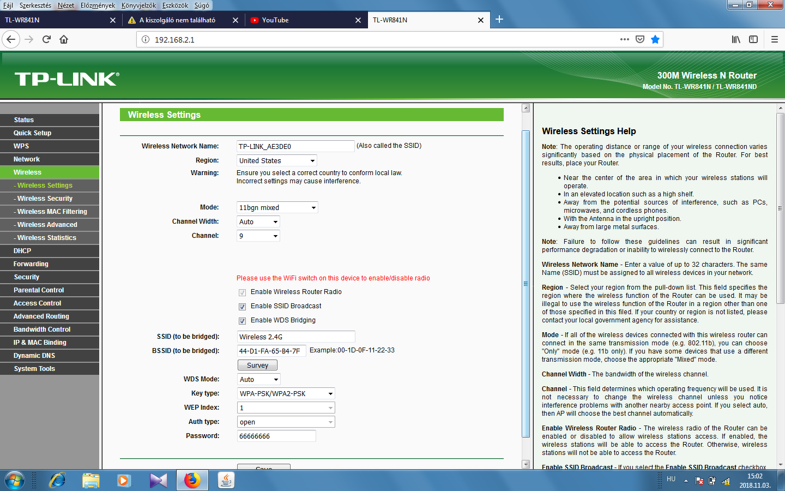
Task: Expand the WEP Index dropdown
Action: pyautogui.click(x=286, y=408)
